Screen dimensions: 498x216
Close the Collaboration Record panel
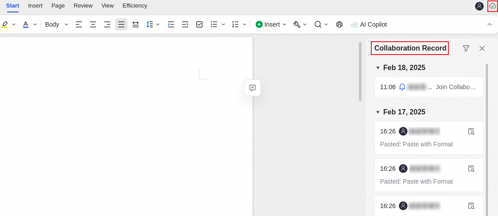(482, 48)
